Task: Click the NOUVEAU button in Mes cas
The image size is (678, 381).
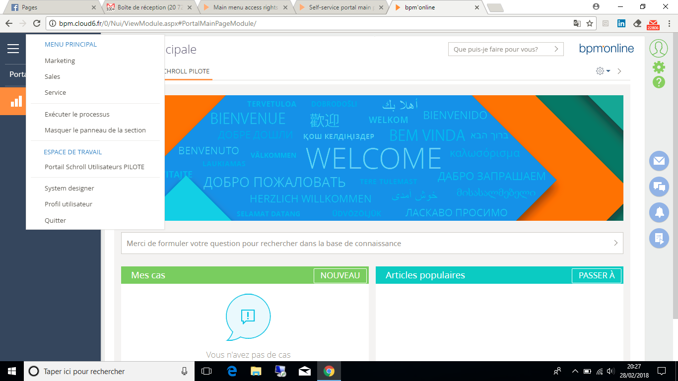Action: click(340, 275)
